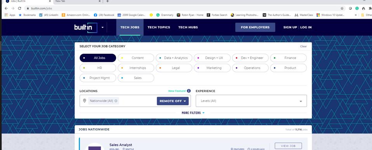
Task: Click the Grammarly extension icon in toolbar
Action: (357, 8)
